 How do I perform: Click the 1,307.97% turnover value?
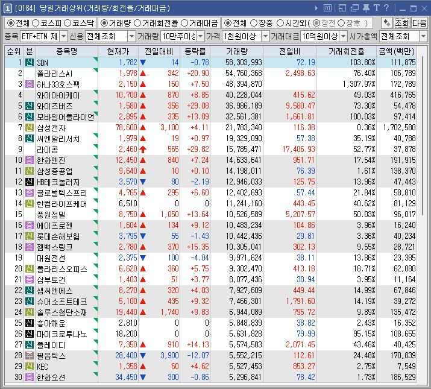coord(359,84)
